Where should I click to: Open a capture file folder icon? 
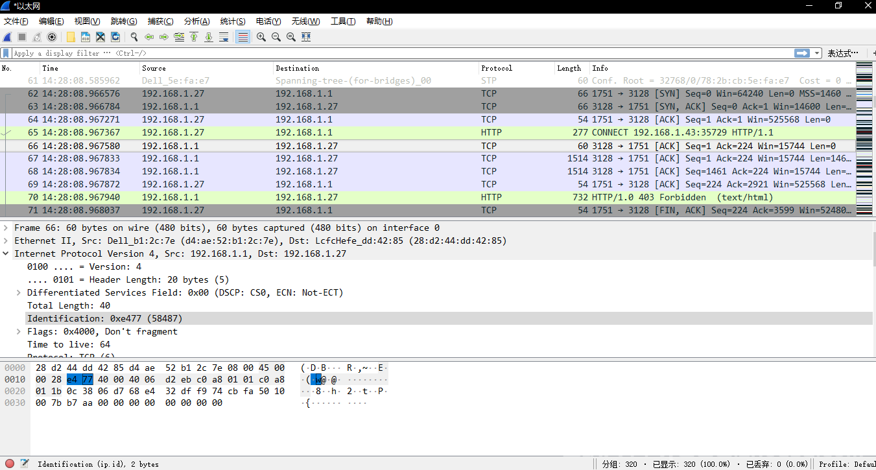coord(71,37)
